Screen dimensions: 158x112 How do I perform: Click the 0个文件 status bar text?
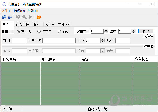click(x=6, y=109)
